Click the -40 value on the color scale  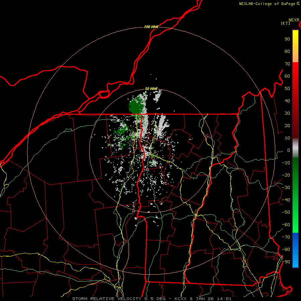[x=286, y=200]
